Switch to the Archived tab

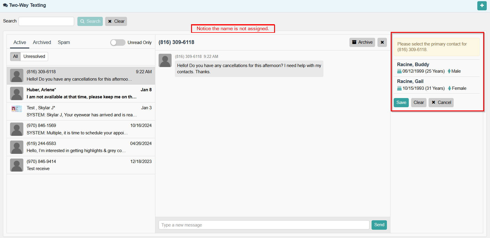42,43
